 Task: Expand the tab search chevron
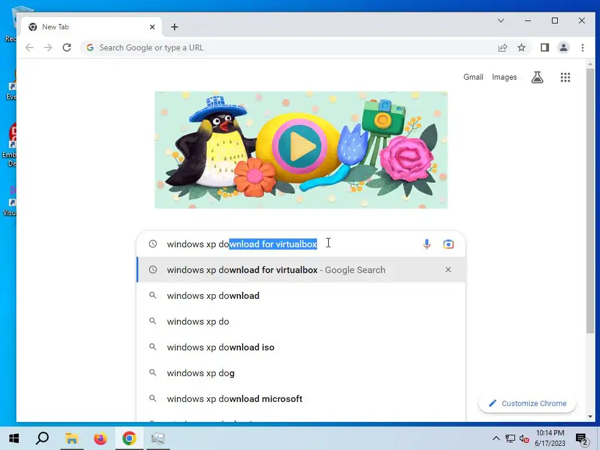pos(500,21)
